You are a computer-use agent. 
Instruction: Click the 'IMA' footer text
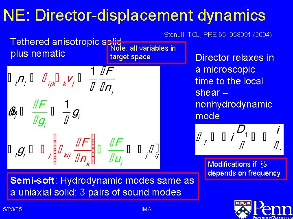click(146, 210)
